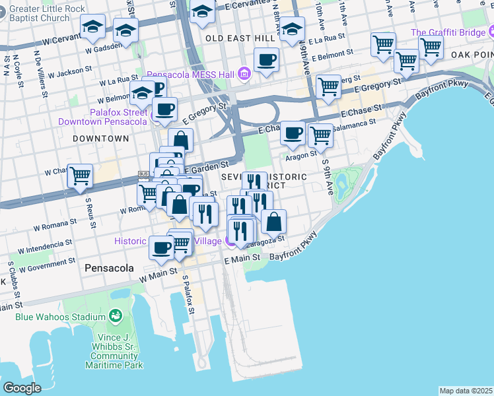Open the Blue Wahoos Stadium label

click(60, 317)
